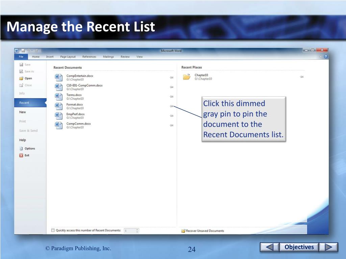The width and height of the screenshot is (346, 259).
Task: Pin CompComm.docx to the list
Action: (171, 125)
